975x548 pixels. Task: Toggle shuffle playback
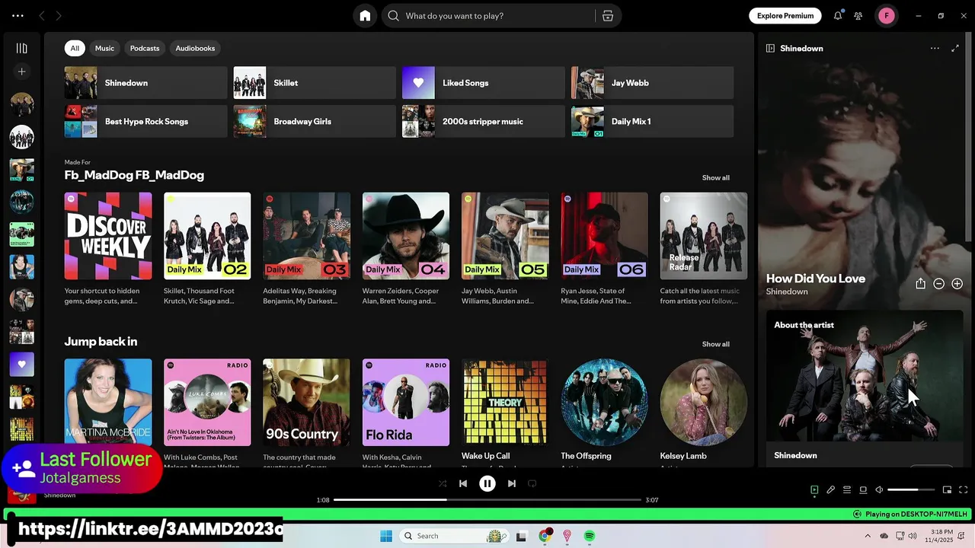[x=443, y=483]
